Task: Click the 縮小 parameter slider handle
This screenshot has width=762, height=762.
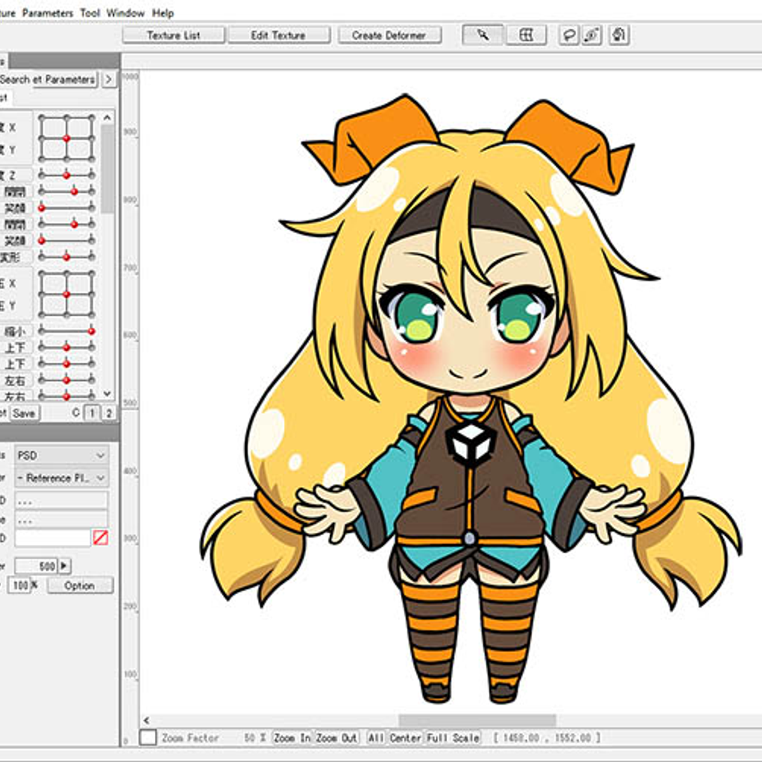Action: click(91, 331)
